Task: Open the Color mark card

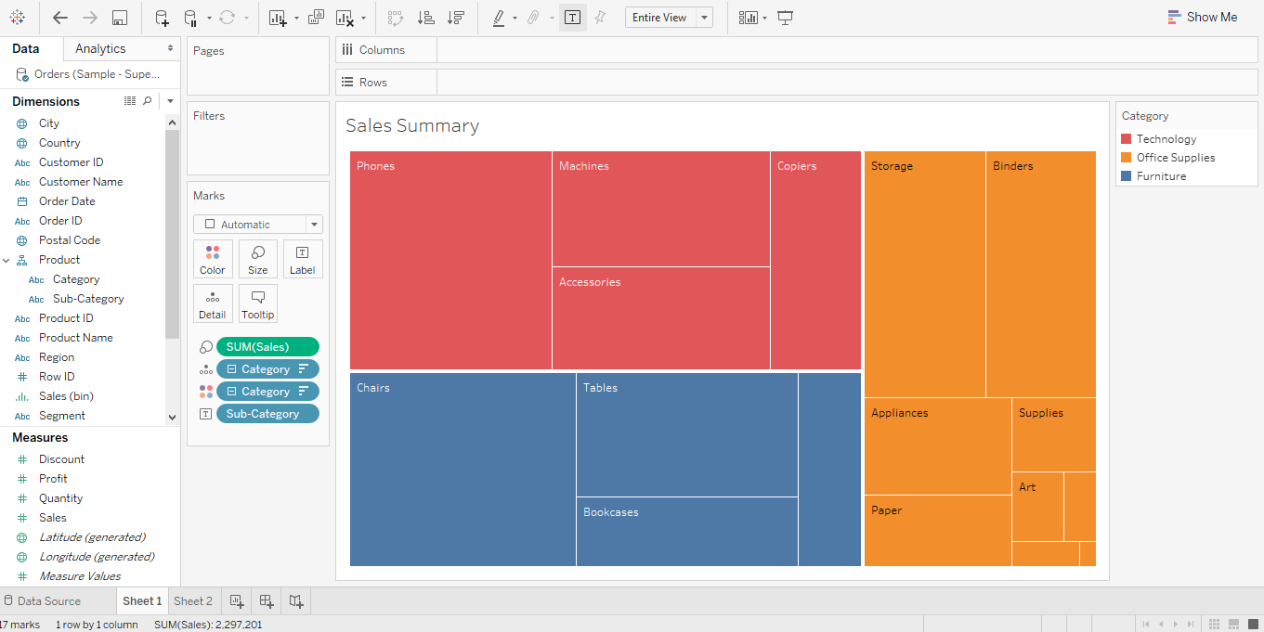Action: [x=212, y=259]
